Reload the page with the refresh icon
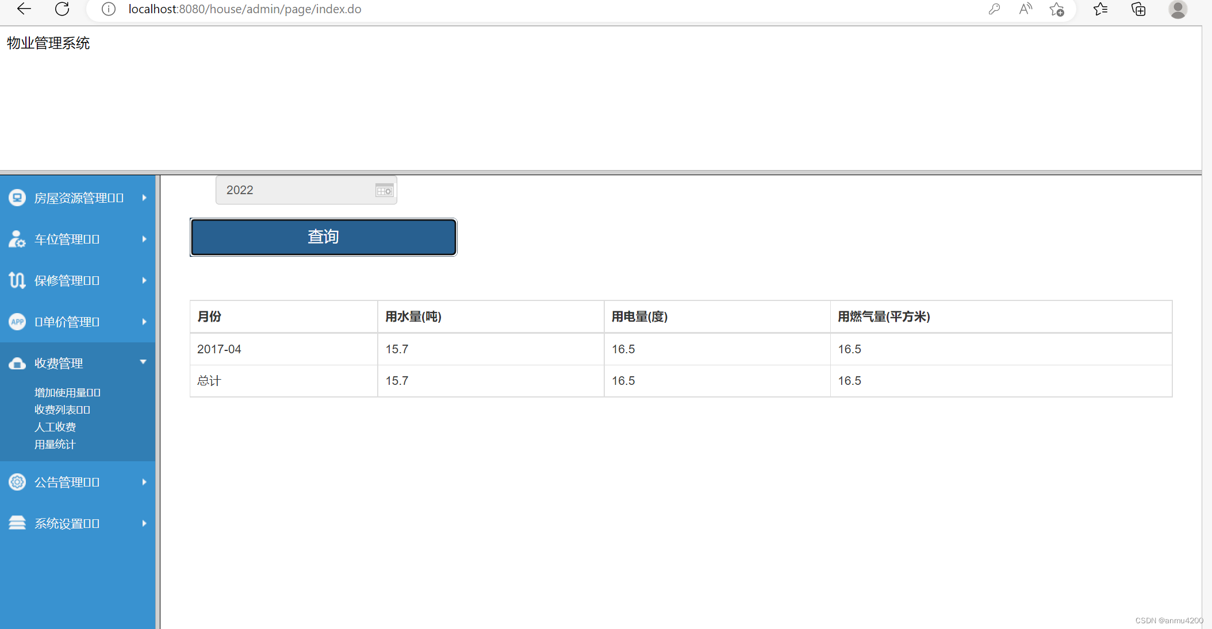This screenshot has width=1212, height=629. 62,9
